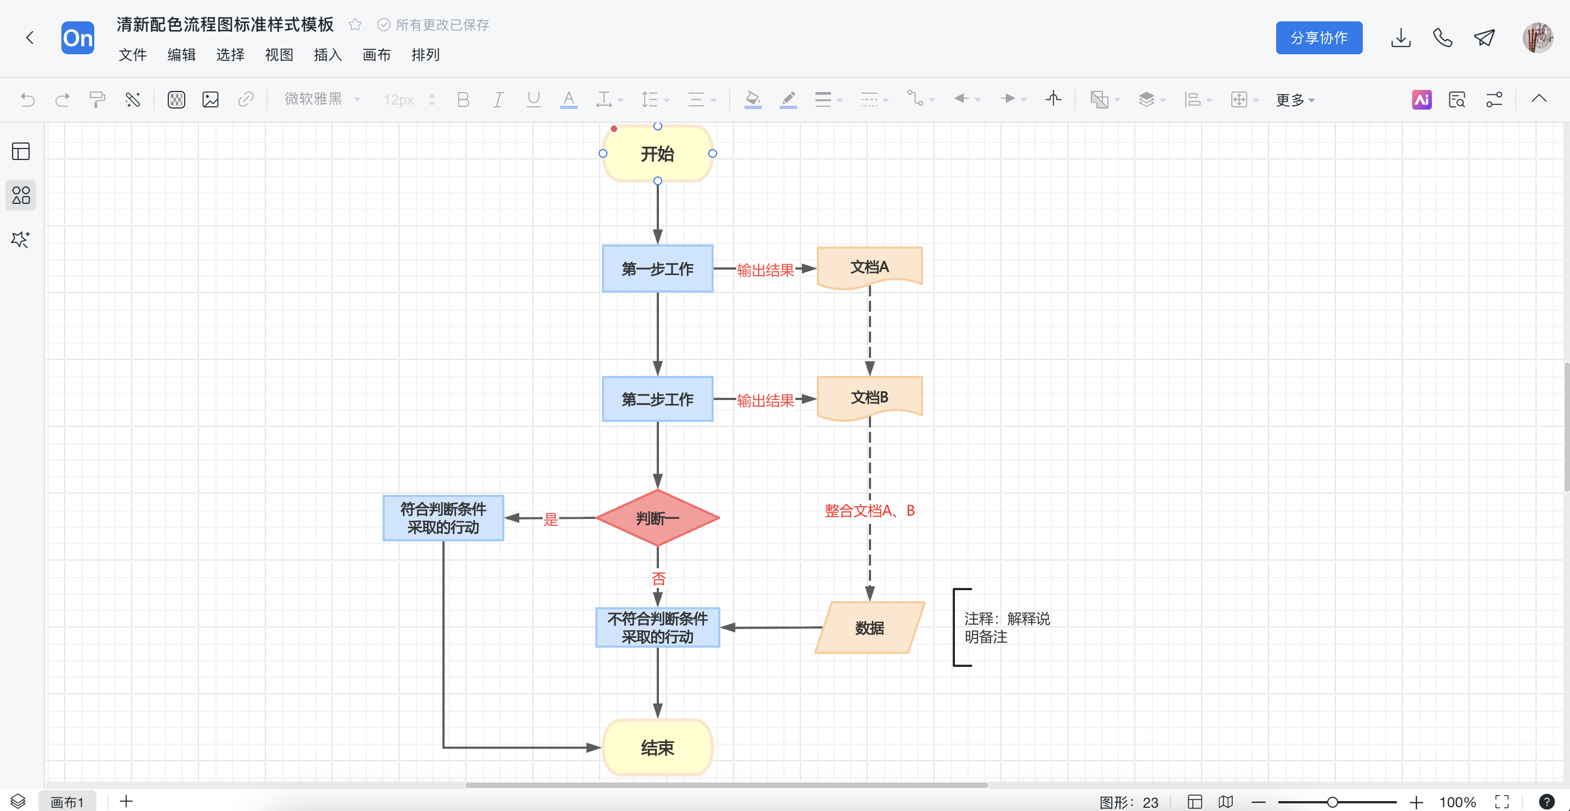The image size is (1570, 811).
Task: Open the font color picker
Action: (568, 99)
